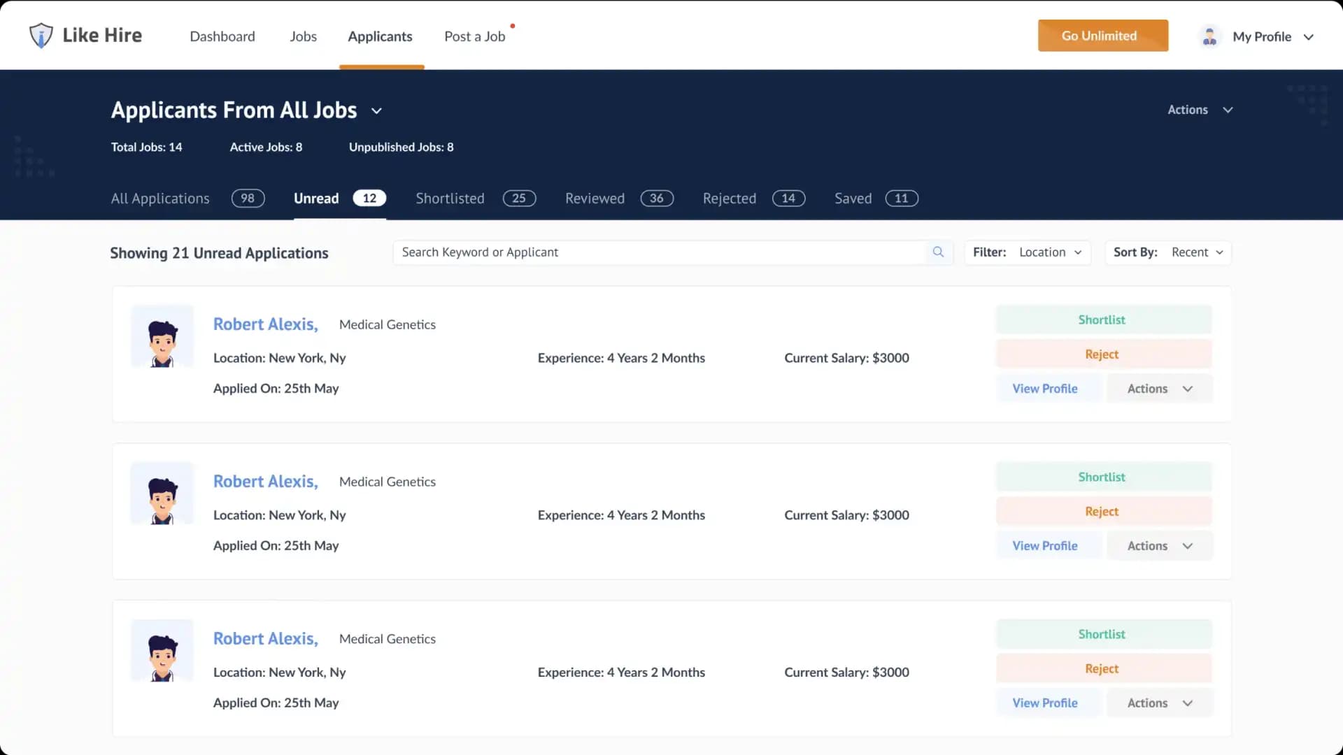Focus the Search Keyword or Applicant field
Viewport: 1343px width, 755px height.
coord(658,252)
